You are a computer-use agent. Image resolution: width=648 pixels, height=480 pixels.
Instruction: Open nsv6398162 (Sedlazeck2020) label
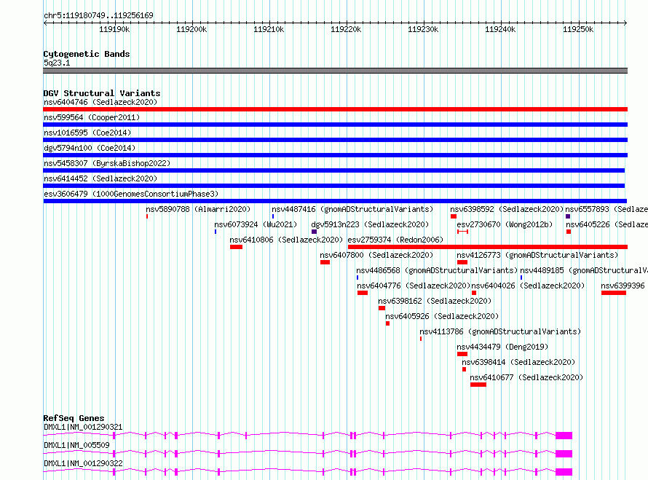point(435,301)
